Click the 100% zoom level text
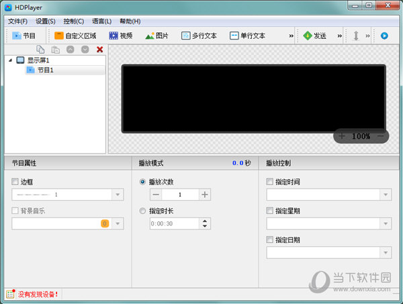Viewport: 403px width, 304px height. point(361,136)
